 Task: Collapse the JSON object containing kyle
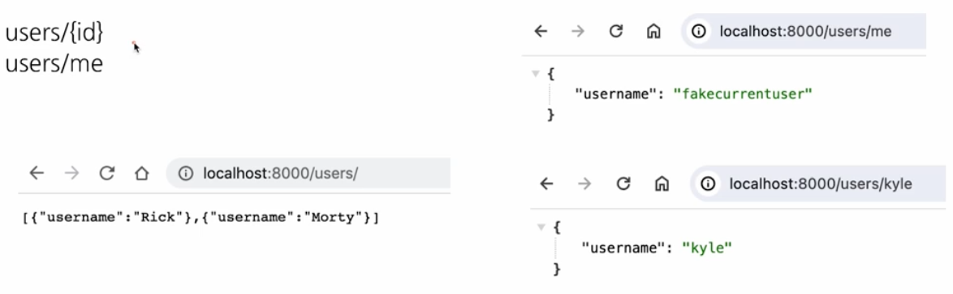pyautogui.click(x=542, y=227)
